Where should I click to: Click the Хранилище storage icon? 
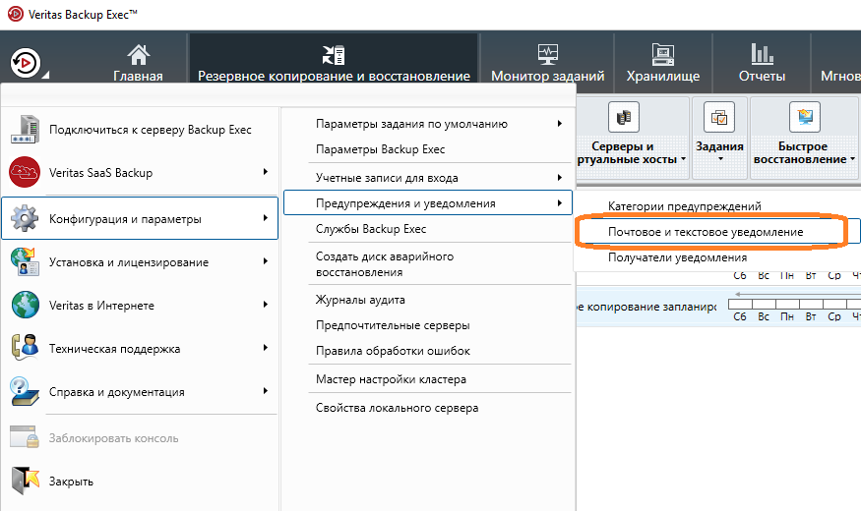(663, 55)
